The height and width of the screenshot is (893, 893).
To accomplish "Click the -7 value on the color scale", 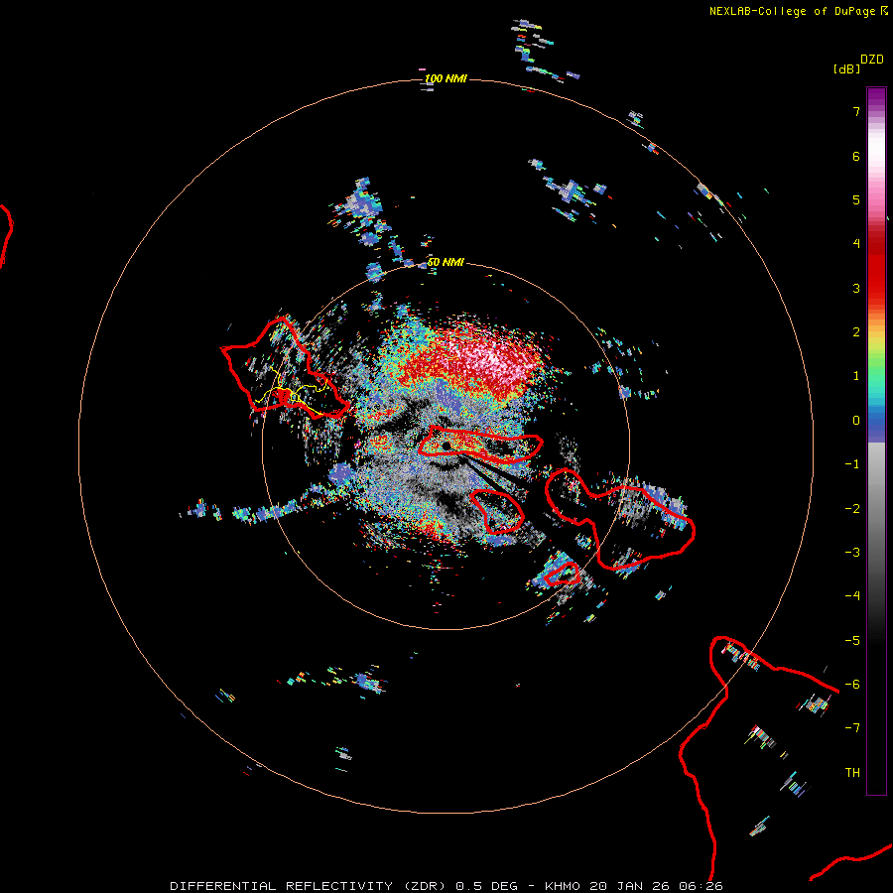I will 852,728.
